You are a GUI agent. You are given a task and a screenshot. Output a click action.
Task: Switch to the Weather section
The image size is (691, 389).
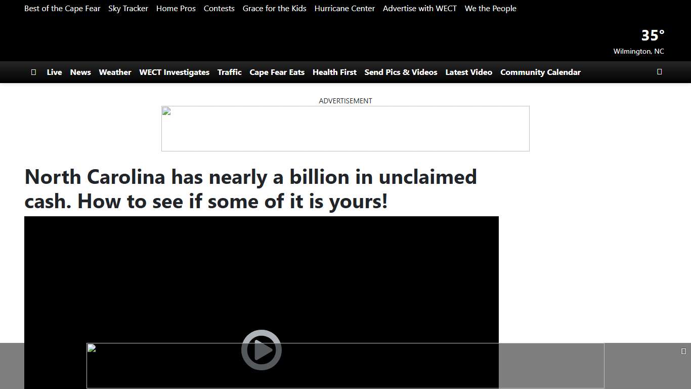pyautogui.click(x=115, y=72)
